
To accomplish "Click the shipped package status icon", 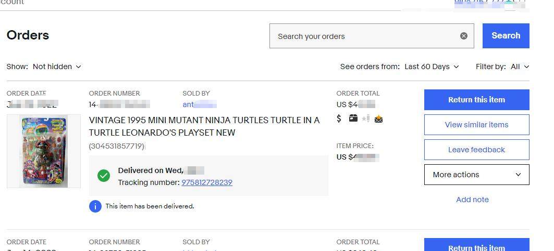I will [x=353, y=118].
